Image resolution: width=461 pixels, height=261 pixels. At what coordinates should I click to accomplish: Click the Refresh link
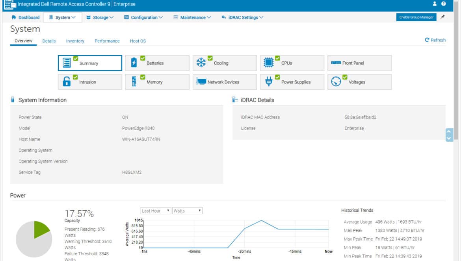point(435,40)
